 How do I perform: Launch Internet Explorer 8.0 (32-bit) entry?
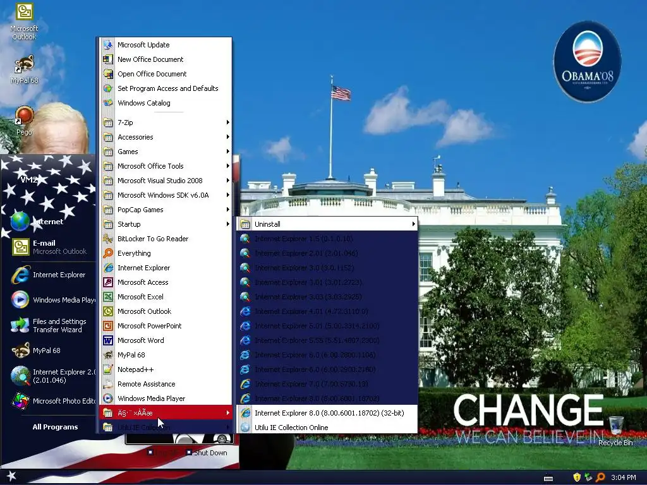pyautogui.click(x=327, y=413)
